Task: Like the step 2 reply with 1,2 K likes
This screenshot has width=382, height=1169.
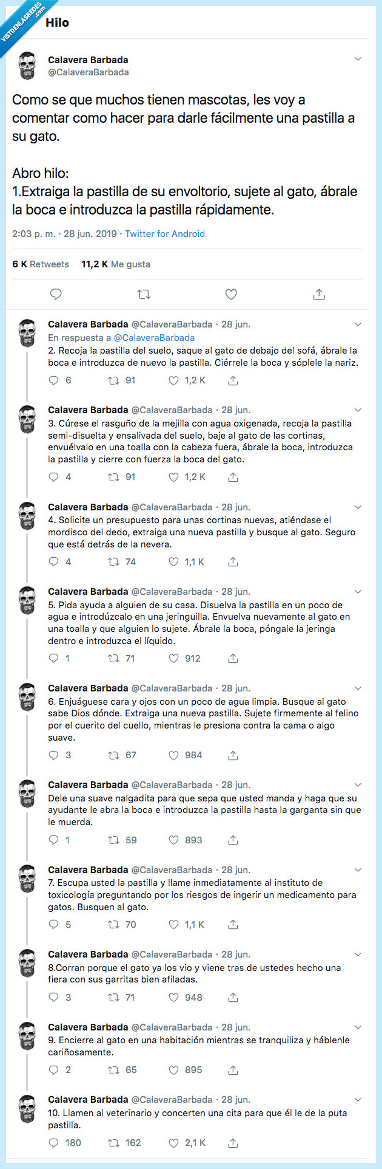Action: pos(174,381)
